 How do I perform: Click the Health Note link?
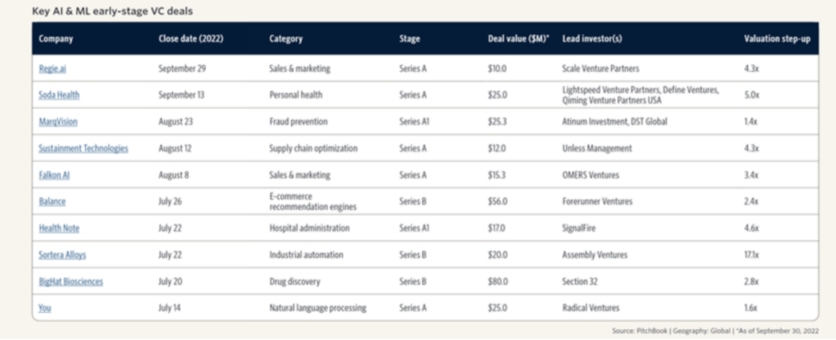pos(59,228)
